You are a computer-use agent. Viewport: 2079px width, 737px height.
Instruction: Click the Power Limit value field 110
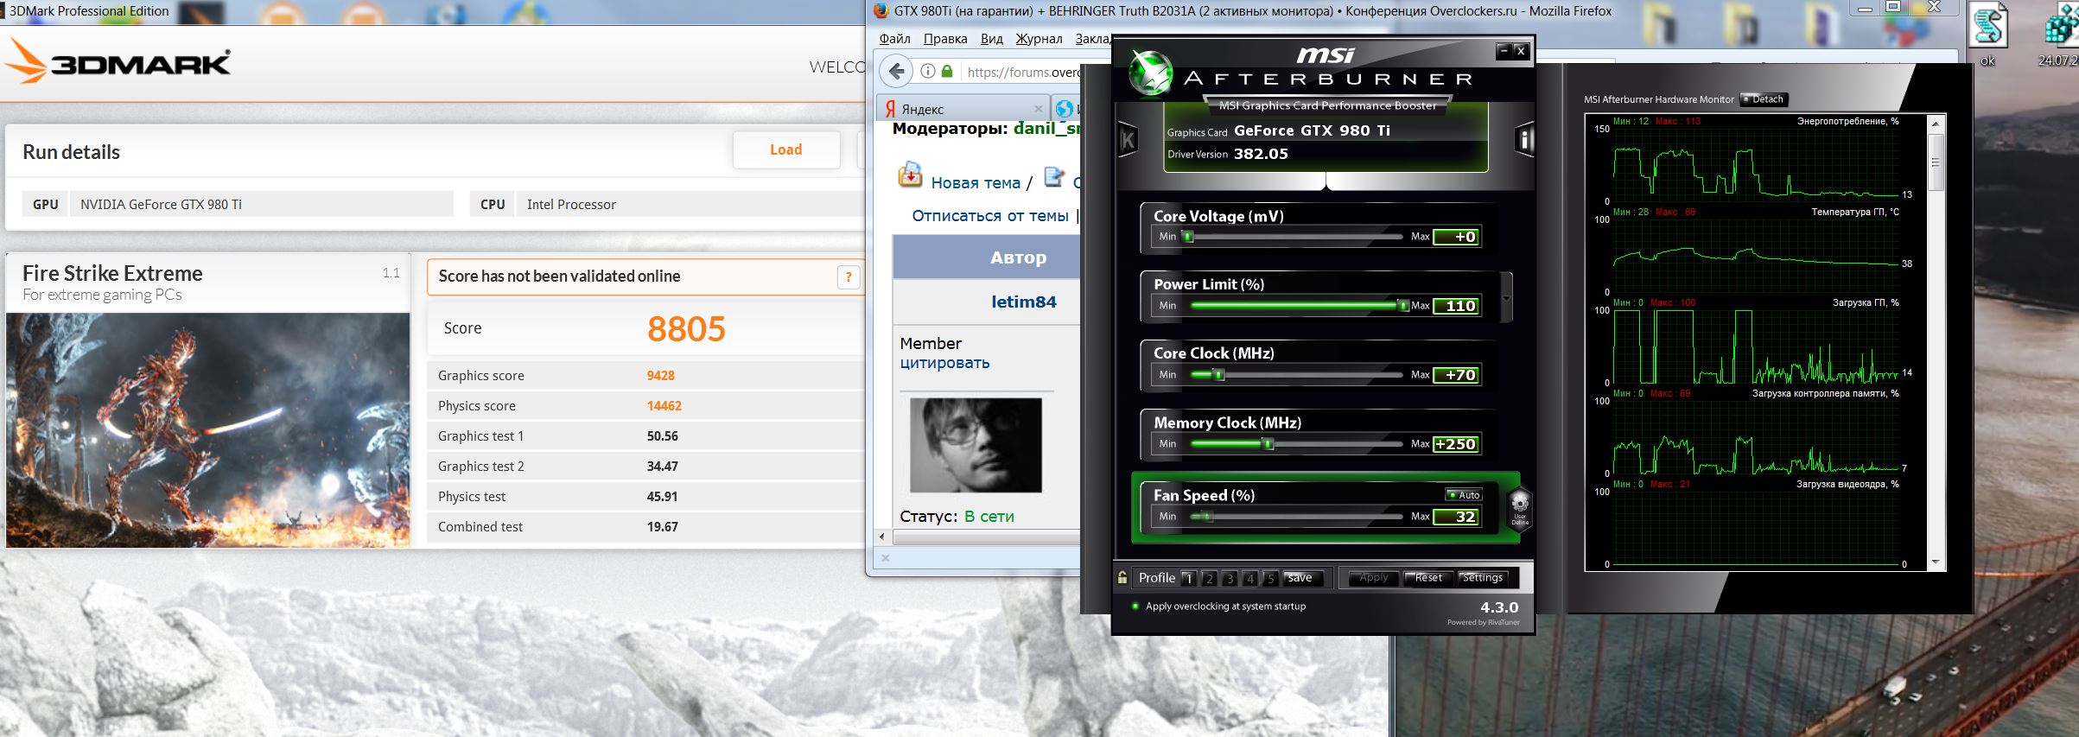tap(1457, 306)
